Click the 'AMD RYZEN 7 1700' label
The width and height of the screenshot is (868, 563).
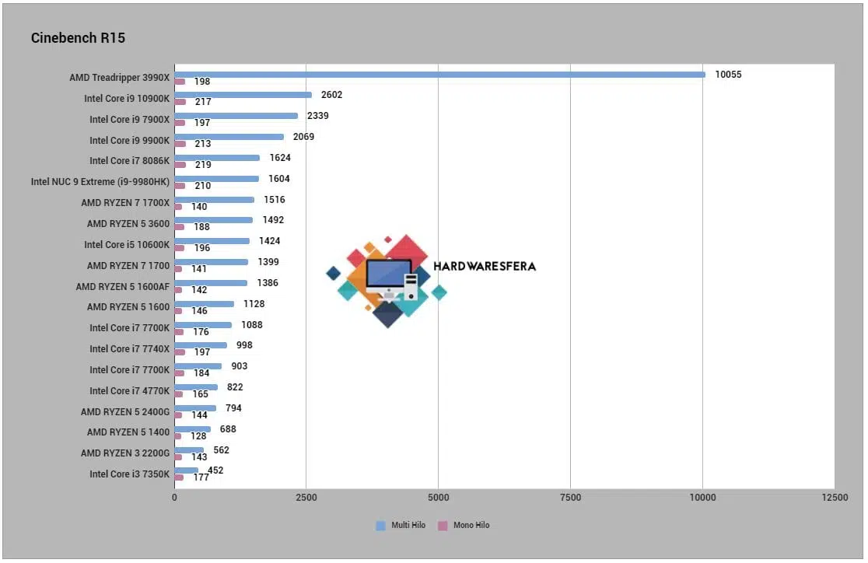pyautogui.click(x=128, y=266)
